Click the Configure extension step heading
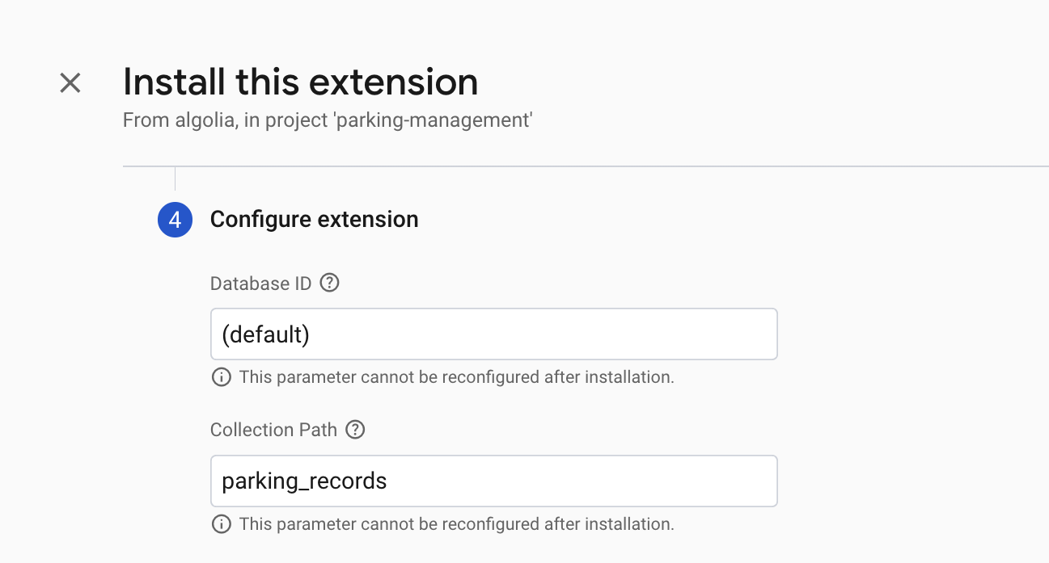Image resolution: width=1049 pixels, height=563 pixels. (314, 220)
